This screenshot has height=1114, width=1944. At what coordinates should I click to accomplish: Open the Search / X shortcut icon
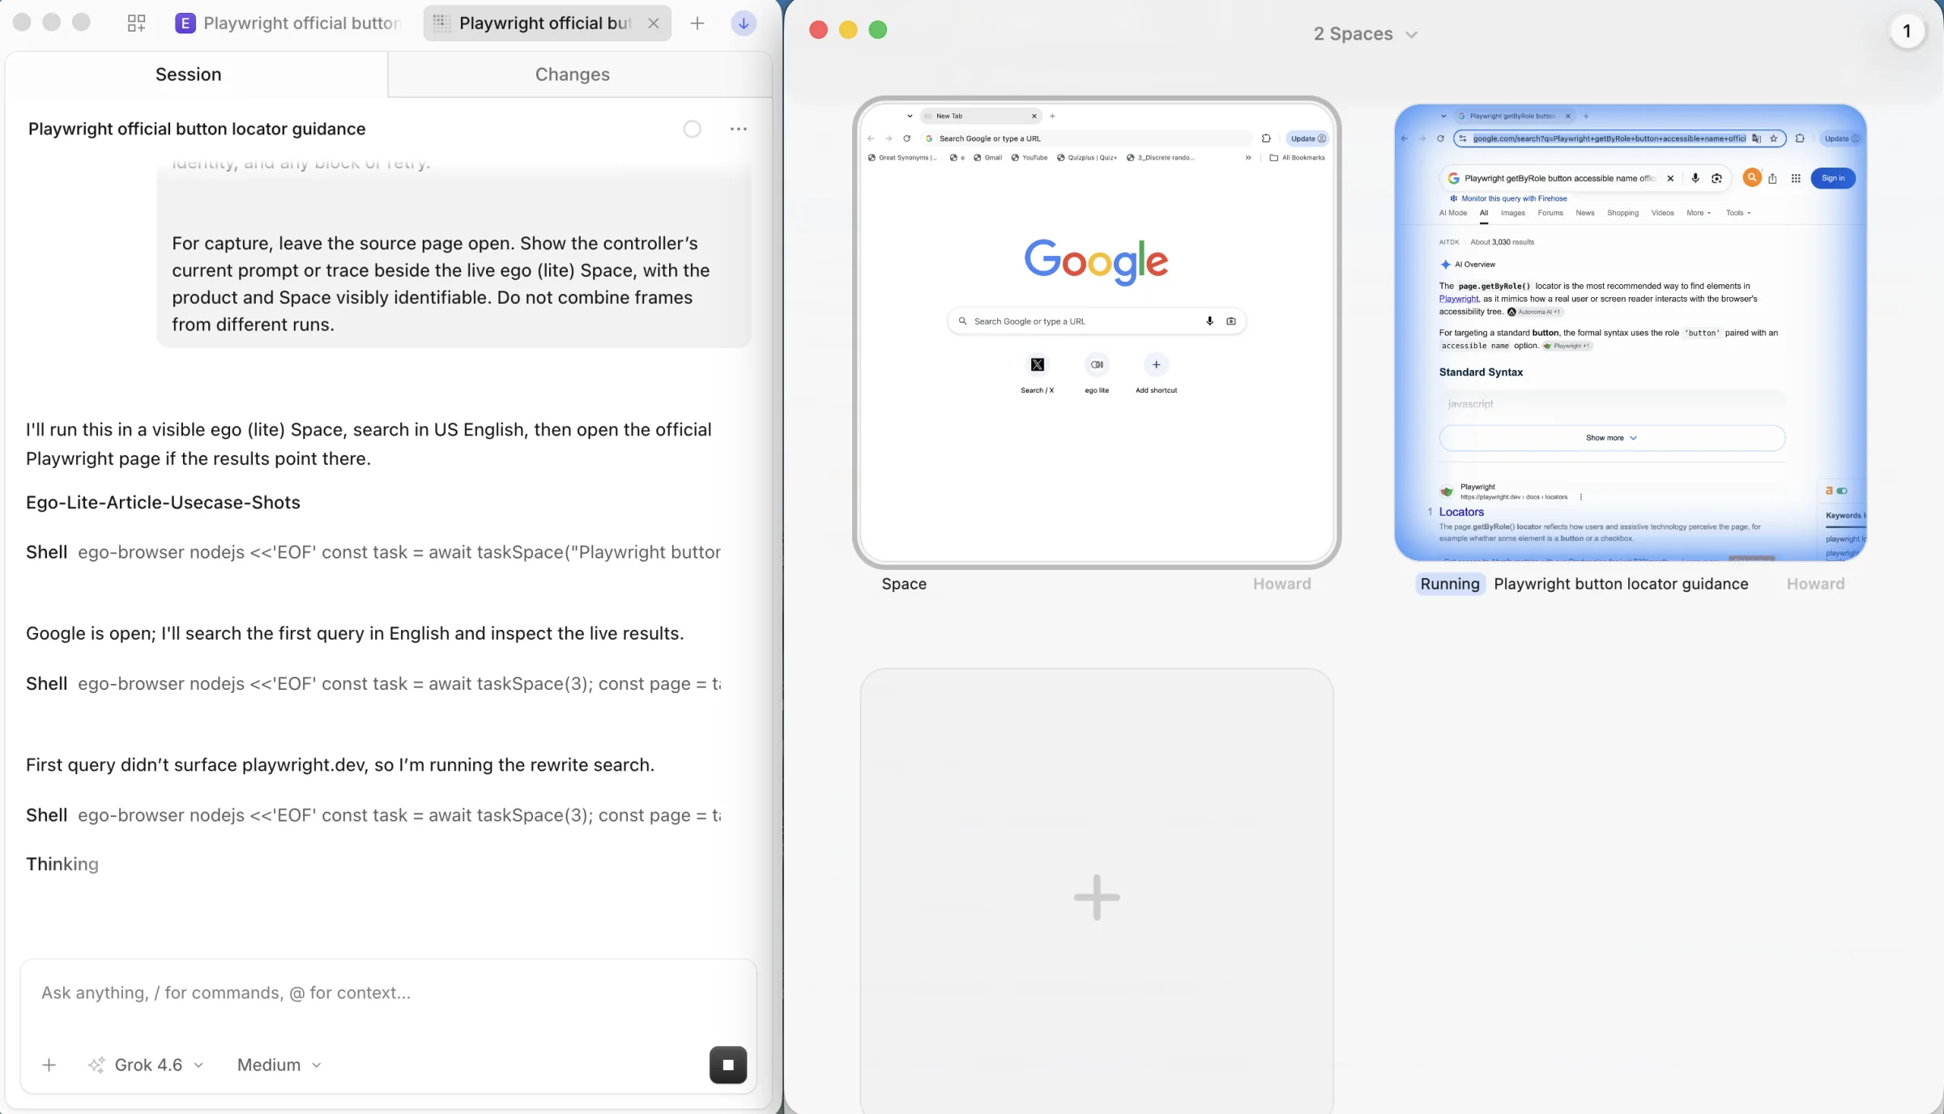[1037, 364]
